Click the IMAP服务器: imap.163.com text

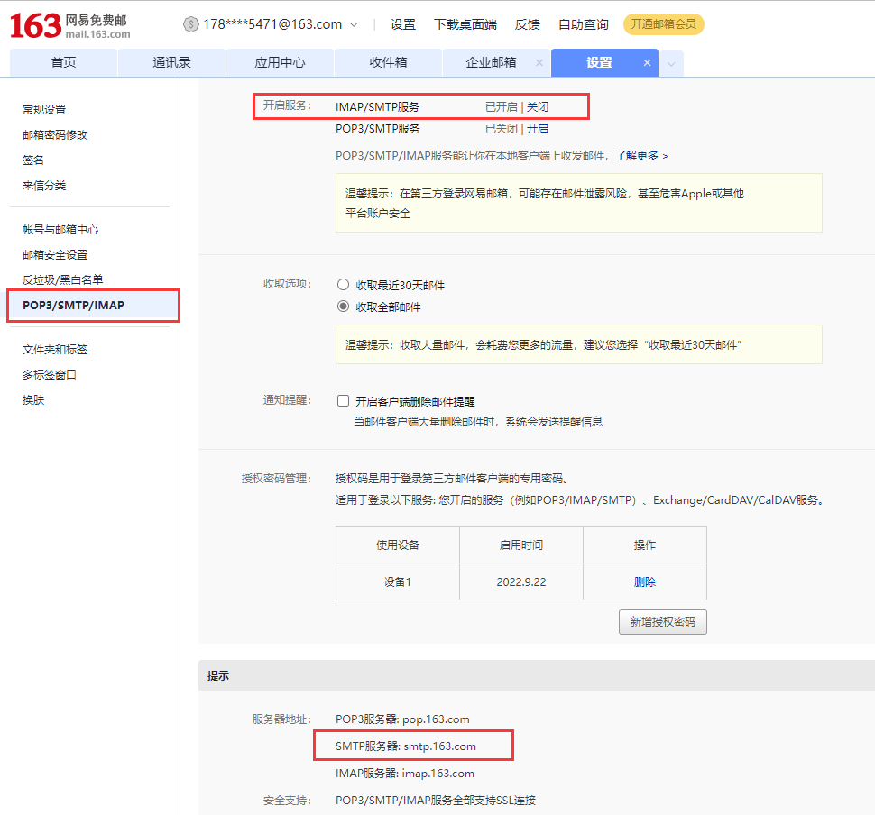click(x=405, y=774)
